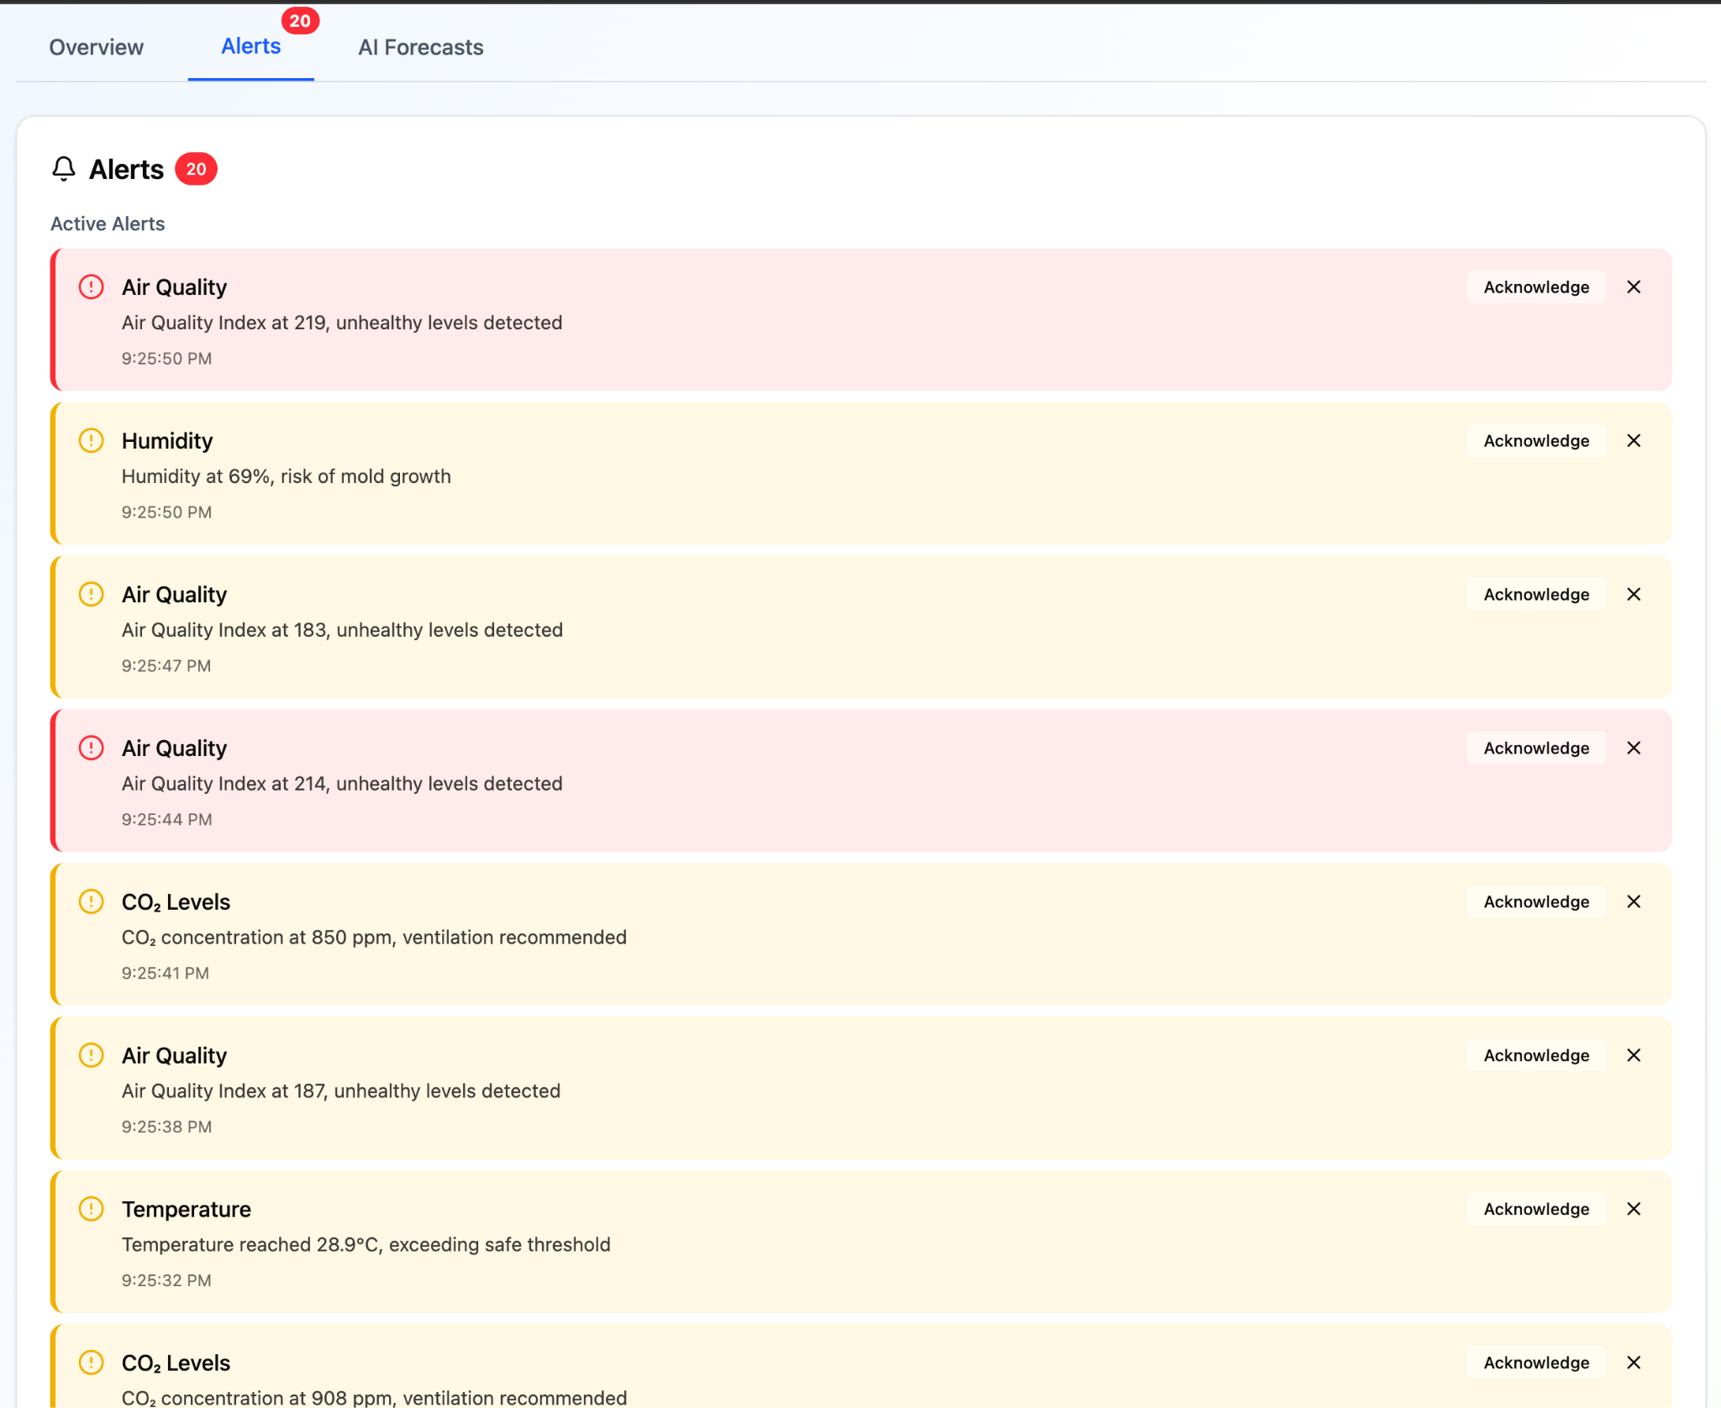Click the warning icon on Temperature alert
This screenshot has height=1408, width=1721.
tap(91, 1210)
